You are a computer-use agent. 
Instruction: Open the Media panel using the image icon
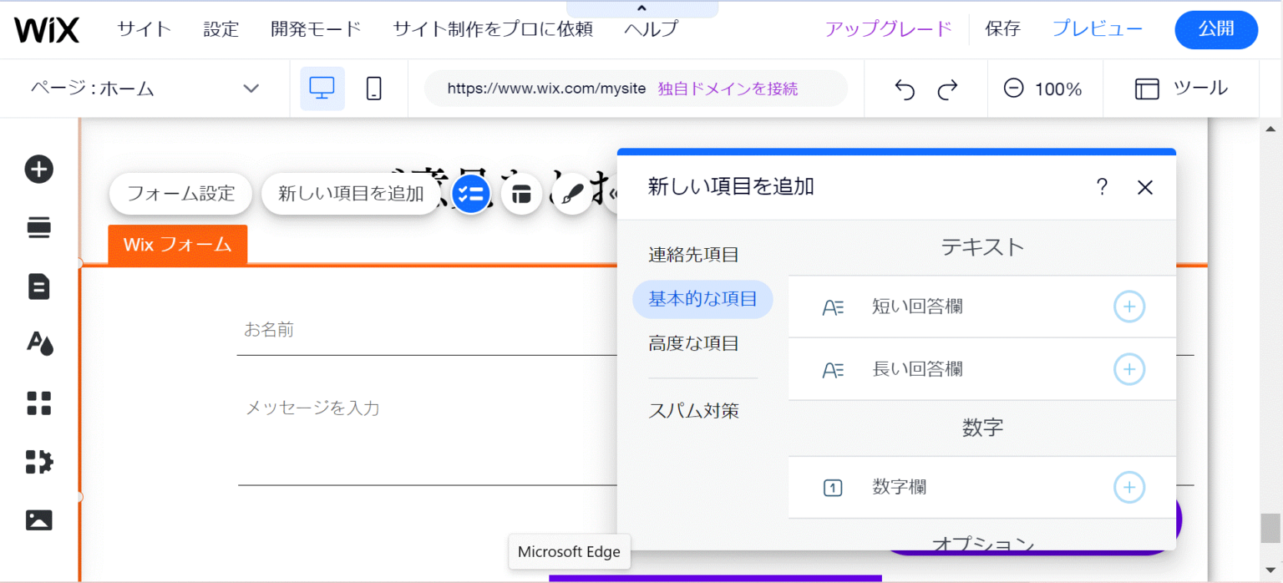point(38,520)
